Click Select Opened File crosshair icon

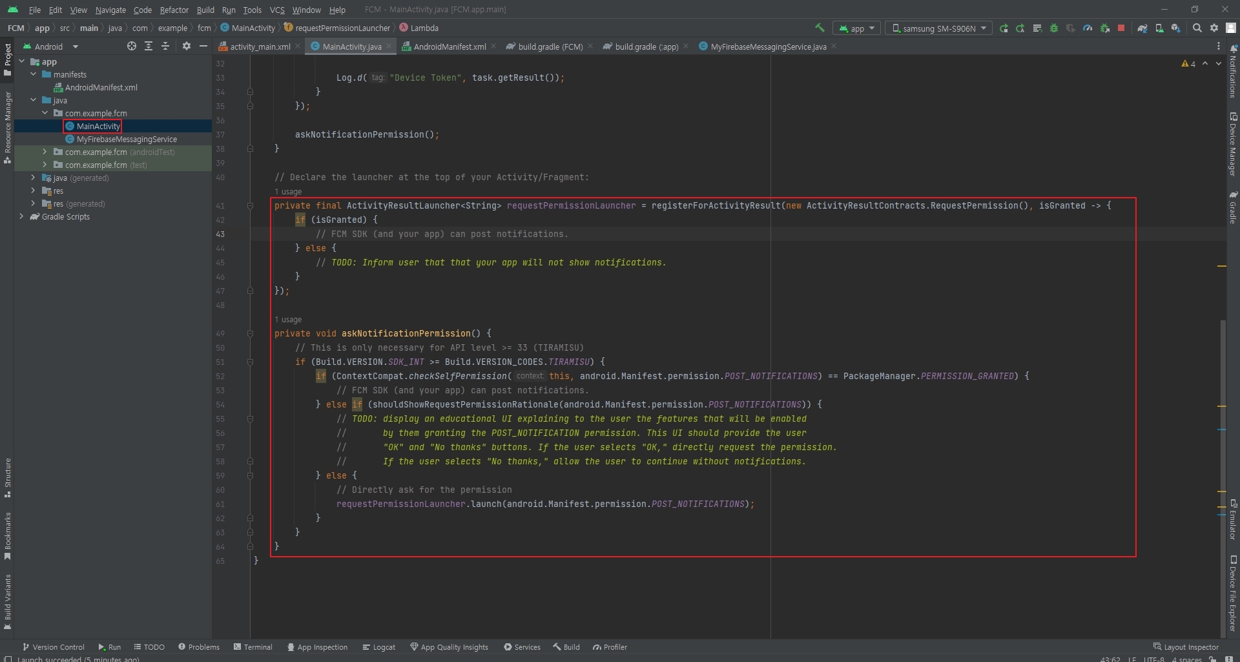pyautogui.click(x=132, y=46)
